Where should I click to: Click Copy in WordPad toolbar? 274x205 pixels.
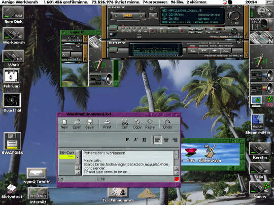[137, 124]
